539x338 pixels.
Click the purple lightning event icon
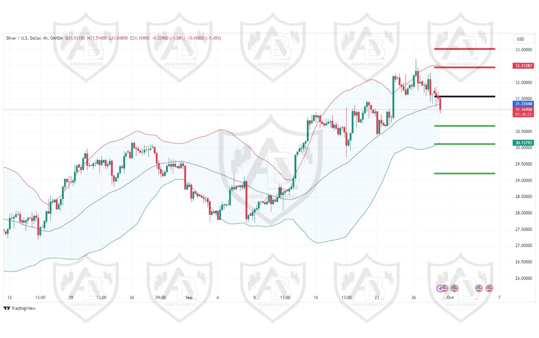[x=440, y=288]
